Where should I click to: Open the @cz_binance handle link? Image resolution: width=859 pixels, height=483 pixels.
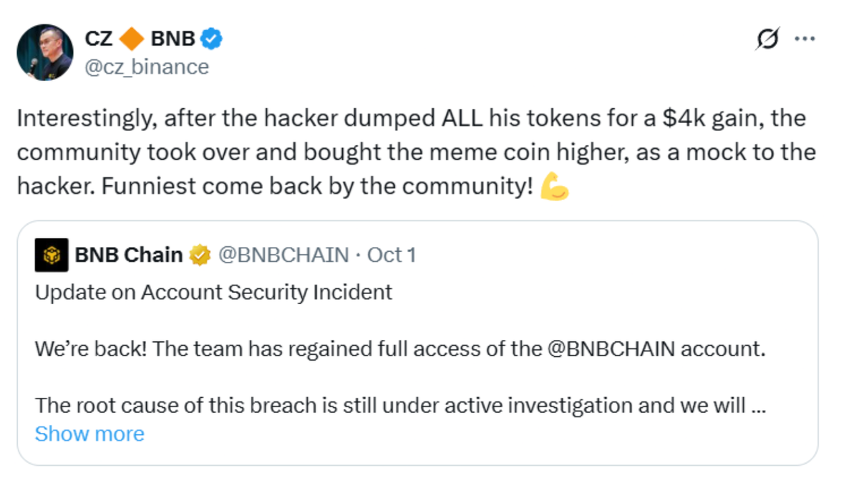[147, 67]
